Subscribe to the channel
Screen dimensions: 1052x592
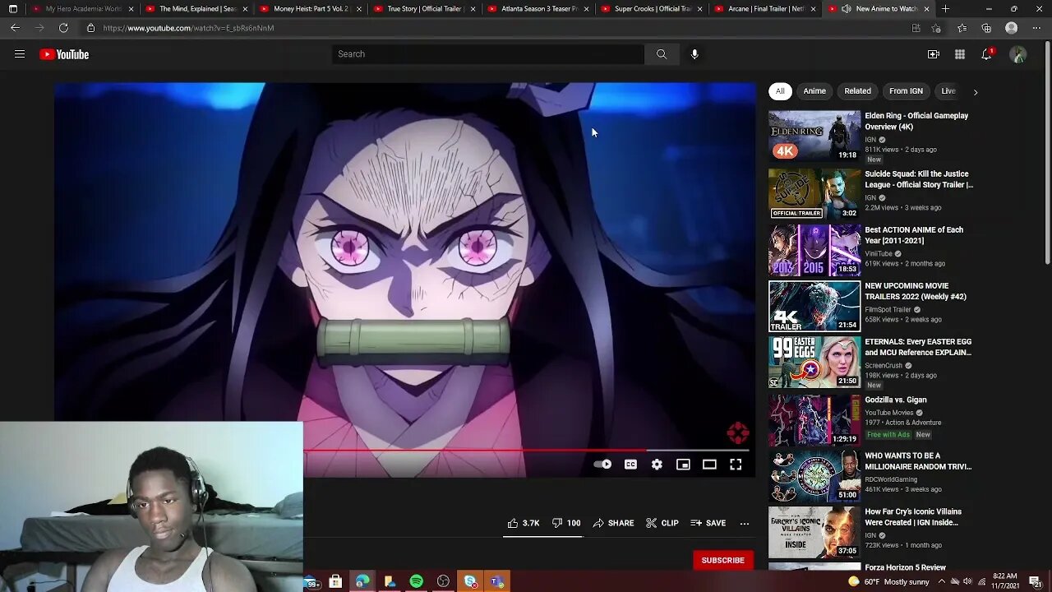coord(722,560)
